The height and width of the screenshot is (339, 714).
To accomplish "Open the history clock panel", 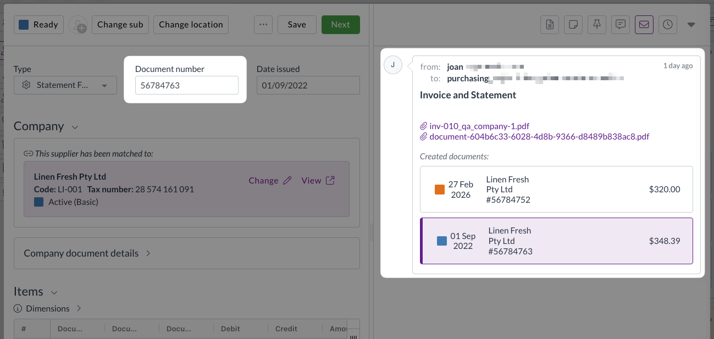I will click(667, 25).
